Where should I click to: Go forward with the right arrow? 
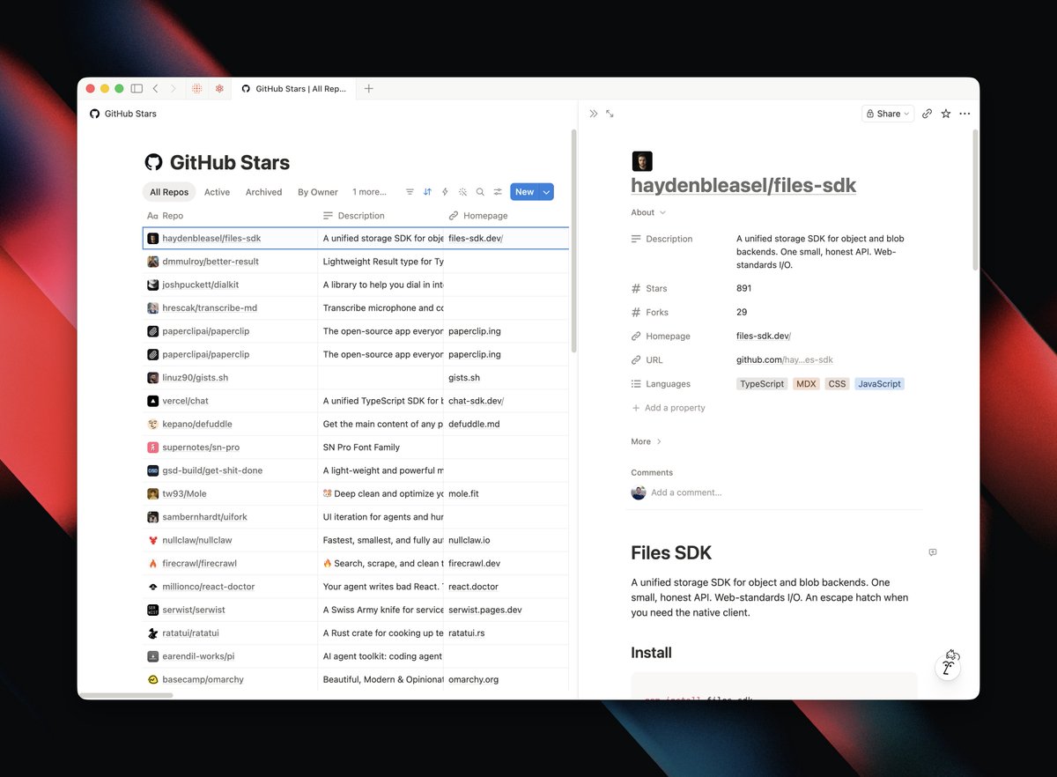pos(173,89)
